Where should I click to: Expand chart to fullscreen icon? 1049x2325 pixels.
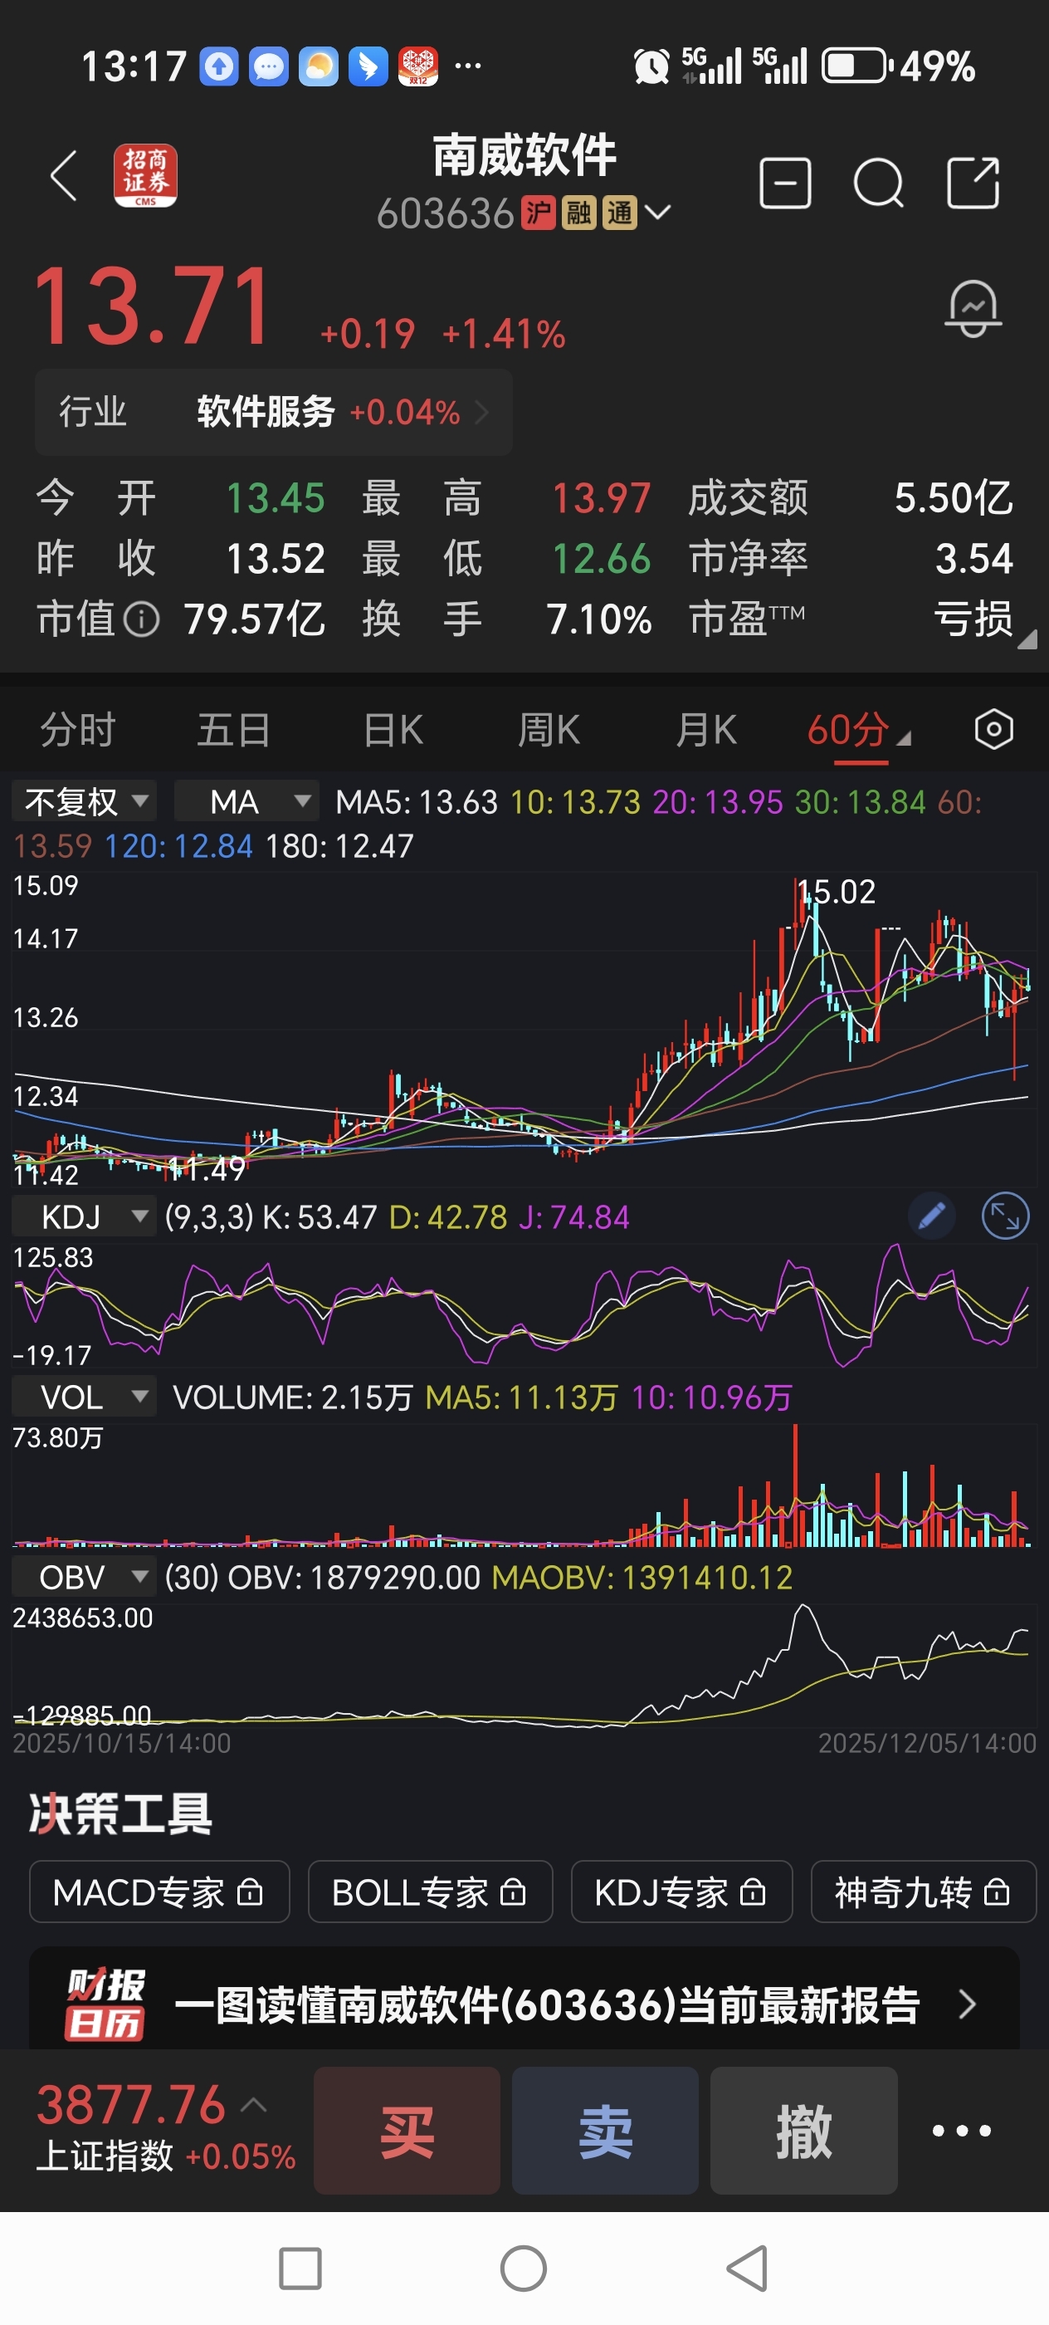tap(1005, 1216)
